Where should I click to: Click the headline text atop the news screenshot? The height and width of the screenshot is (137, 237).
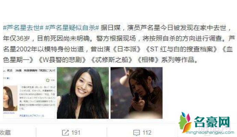click(x=31, y=71)
